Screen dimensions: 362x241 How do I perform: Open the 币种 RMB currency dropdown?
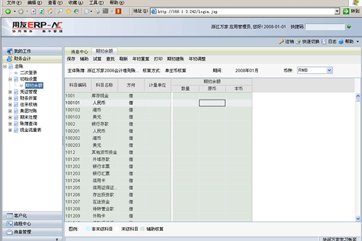click(x=329, y=70)
